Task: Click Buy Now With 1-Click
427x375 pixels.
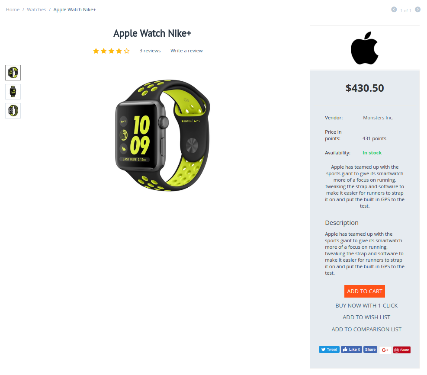Action: 366,305
